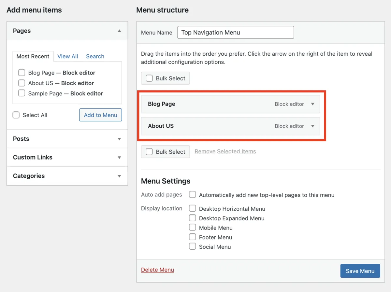This screenshot has height=292, width=391.
Task: Check the Desktop Expanded Menu location
Action: click(193, 218)
